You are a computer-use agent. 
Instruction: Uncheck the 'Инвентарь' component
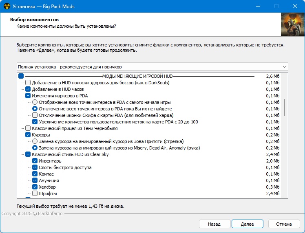(x=35, y=161)
